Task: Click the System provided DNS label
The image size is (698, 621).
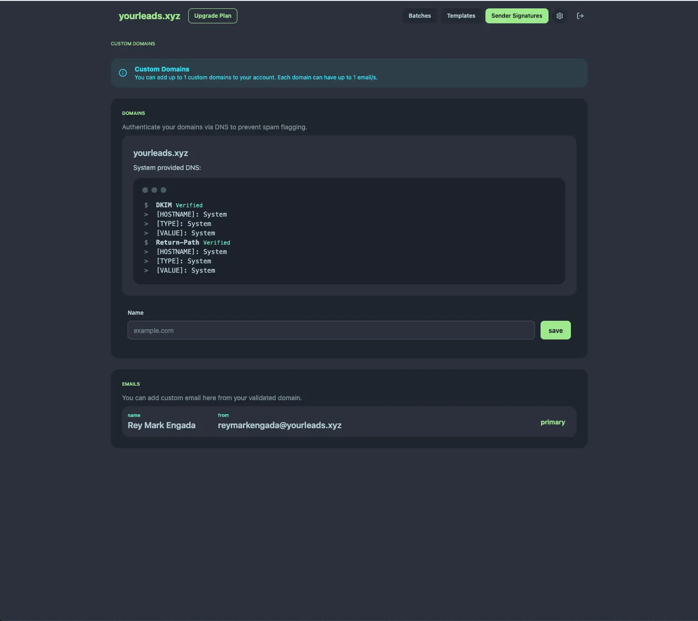Action: [167, 168]
